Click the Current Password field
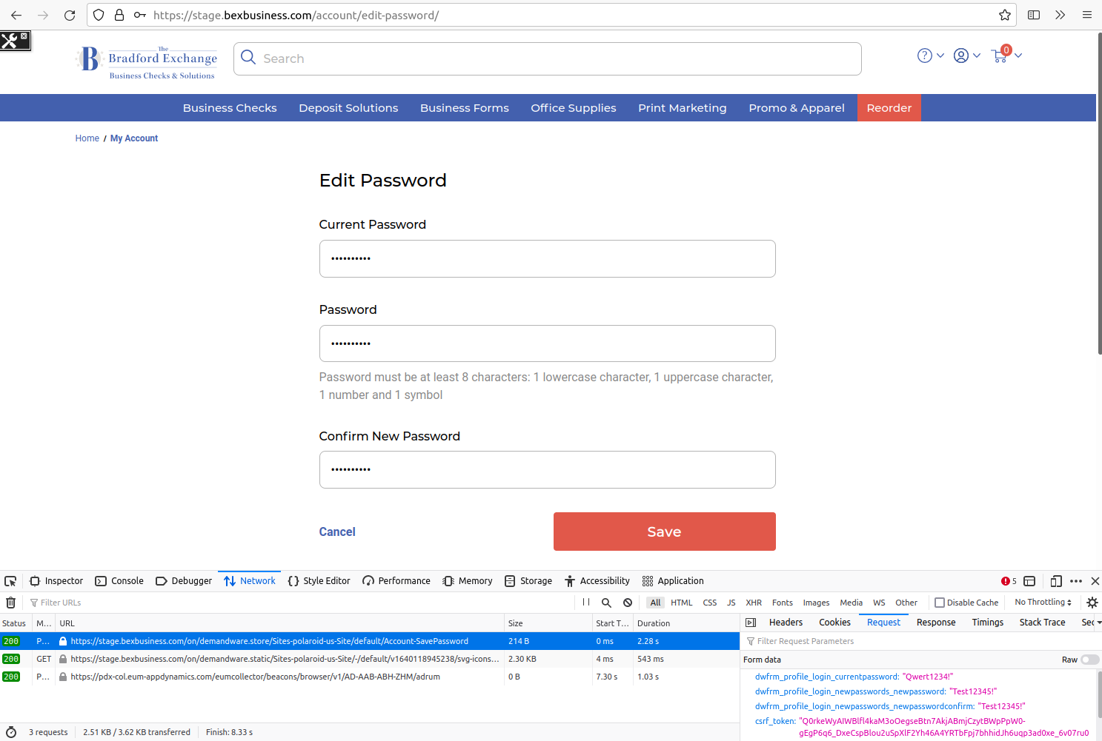This screenshot has height=741, width=1102. tap(547, 258)
